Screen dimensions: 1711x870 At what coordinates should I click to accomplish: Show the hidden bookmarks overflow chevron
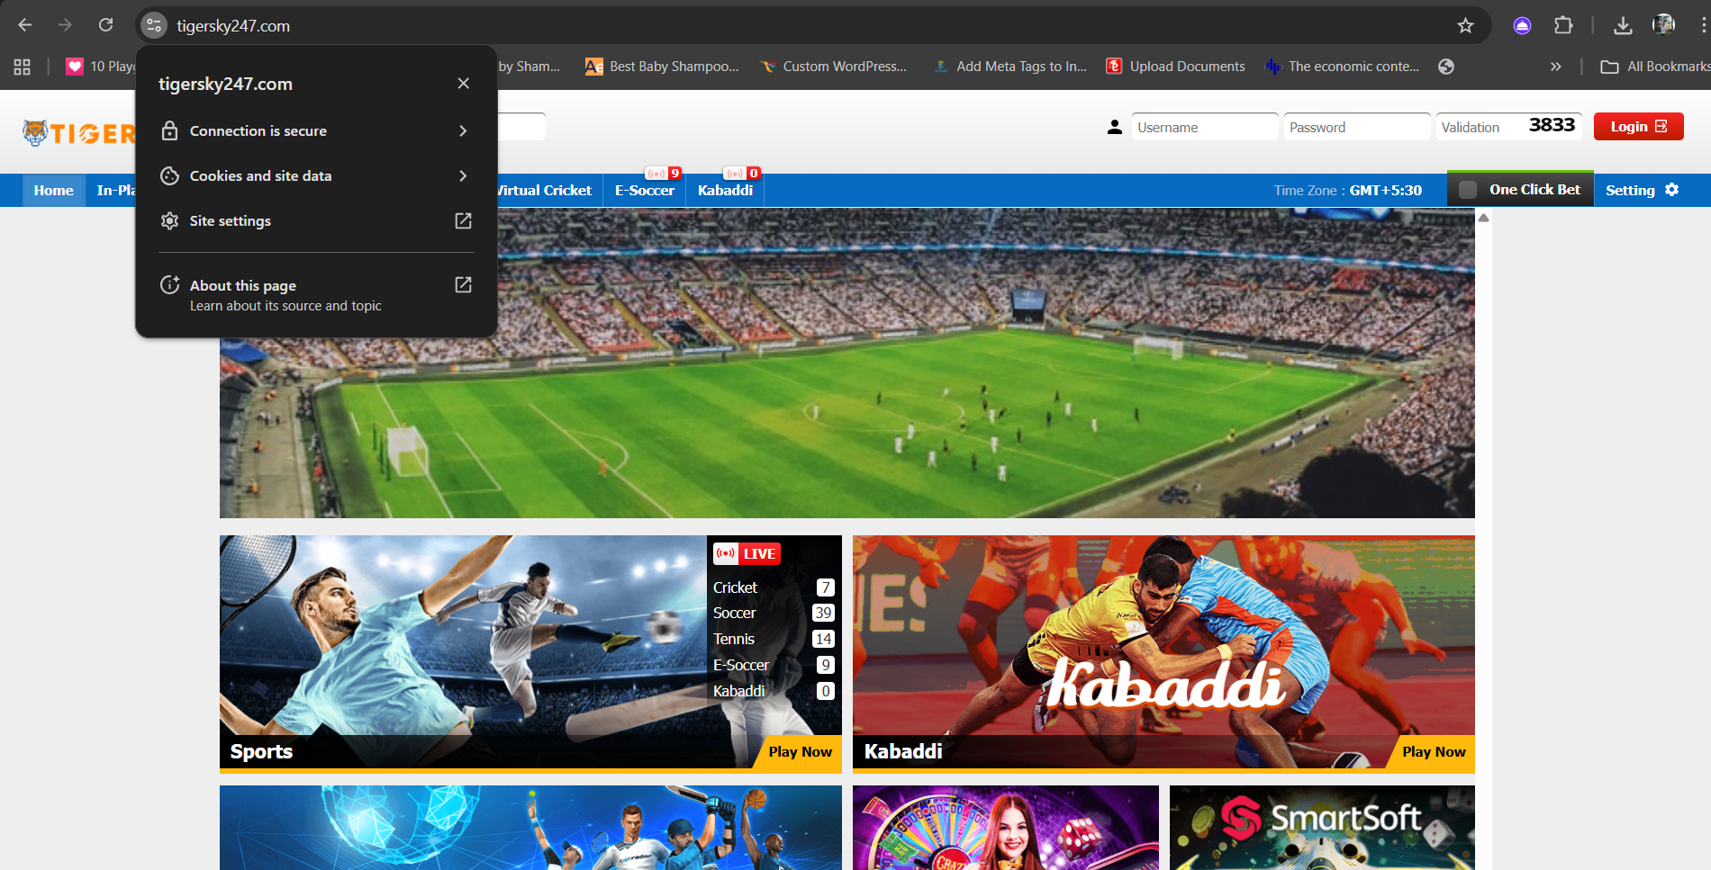click(x=1555, y=67)
